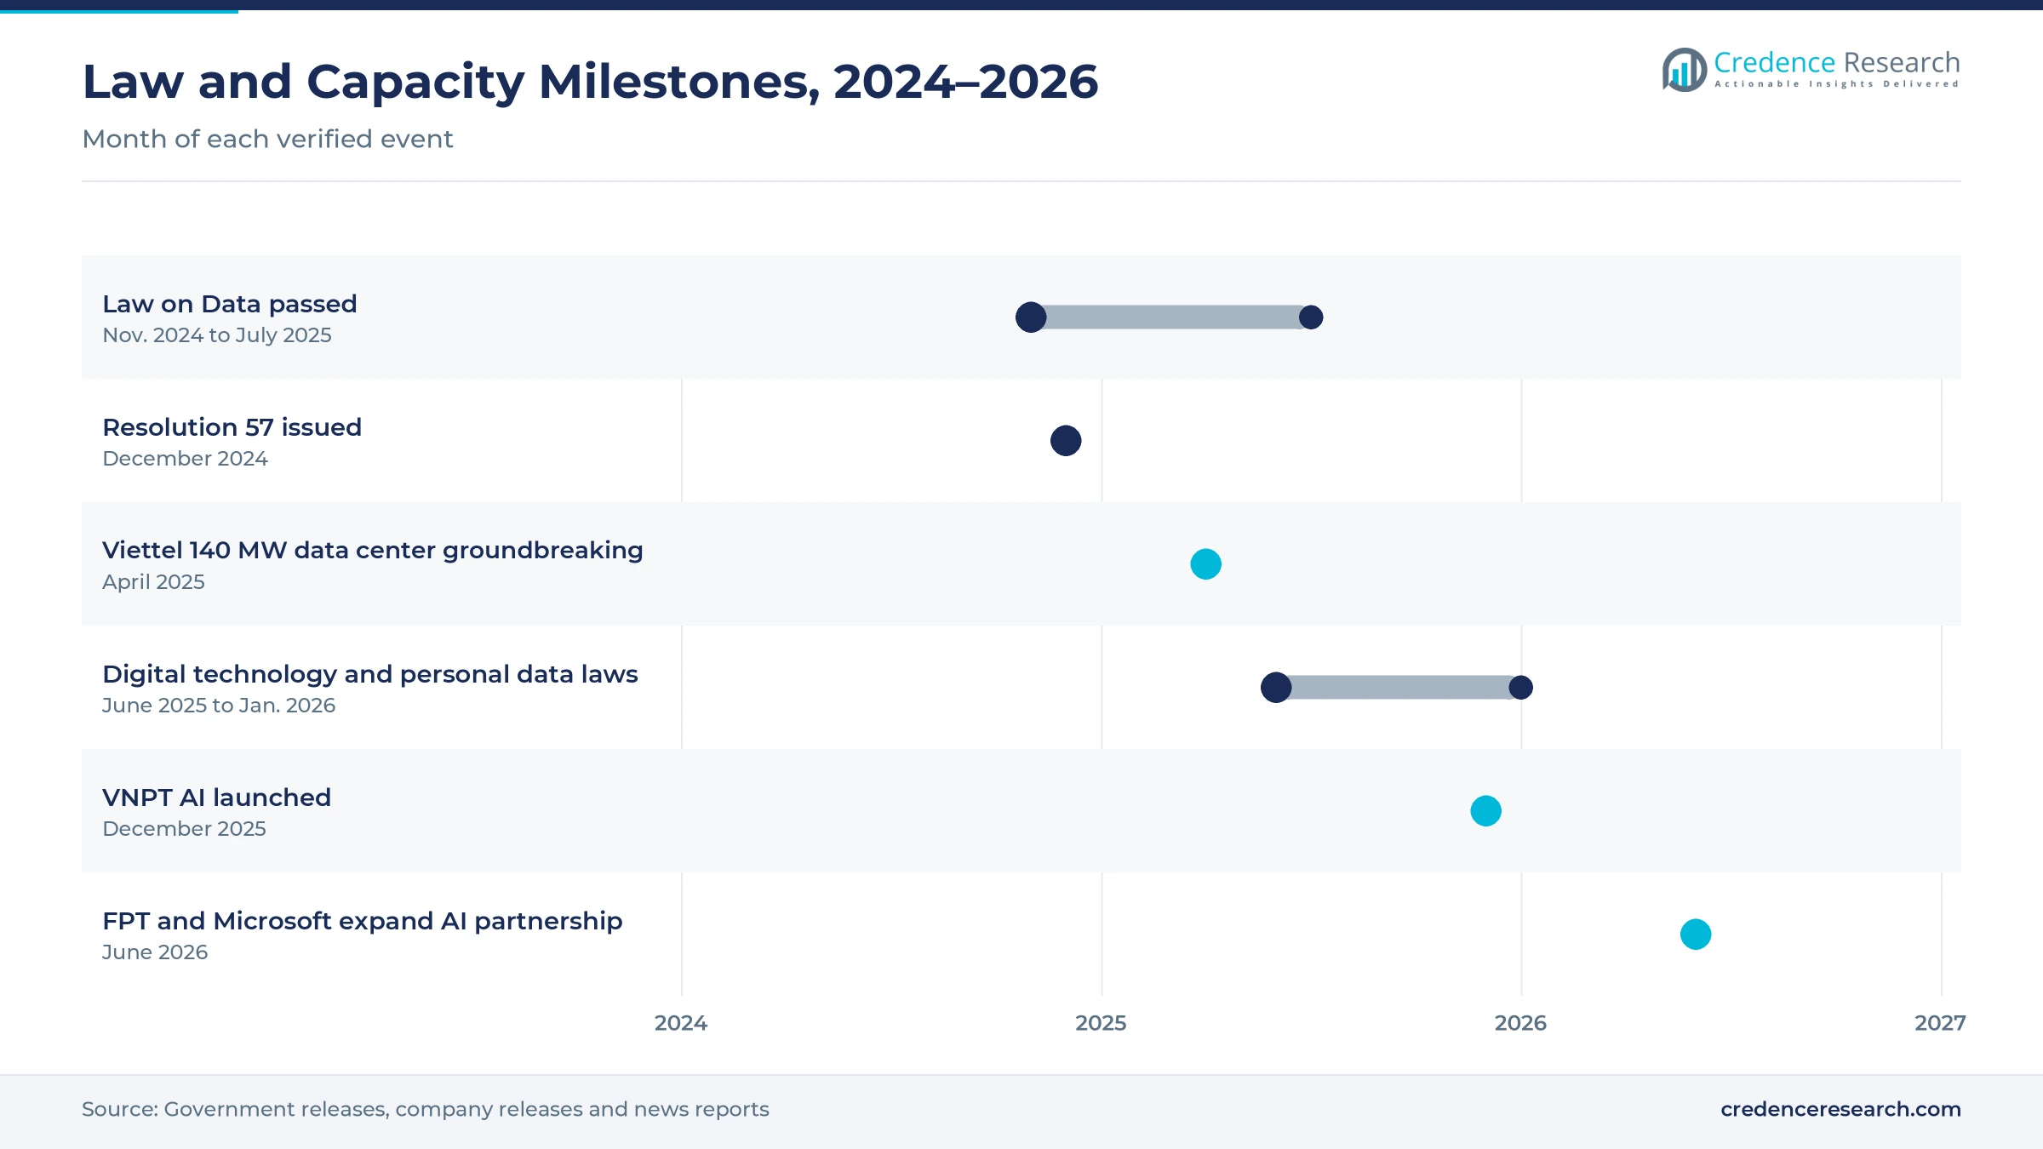Click the 'VNPT AI launched' label
2043x1149 pixels.
click(x=217, y=797)
